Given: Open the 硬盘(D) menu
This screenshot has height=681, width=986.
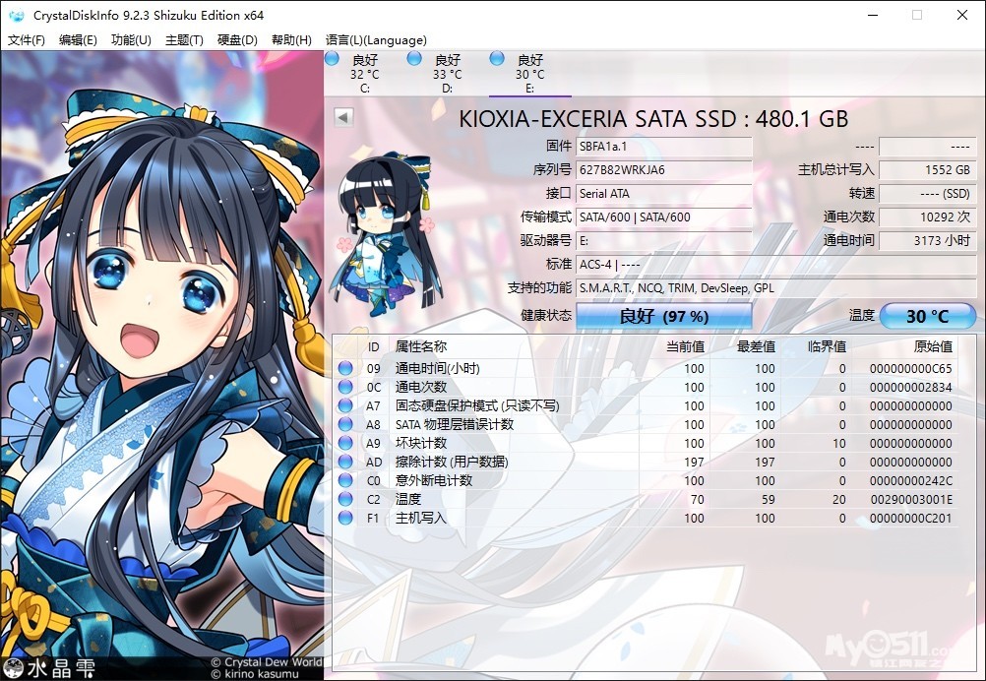Looking at the screenshot, I should (237, 40).
